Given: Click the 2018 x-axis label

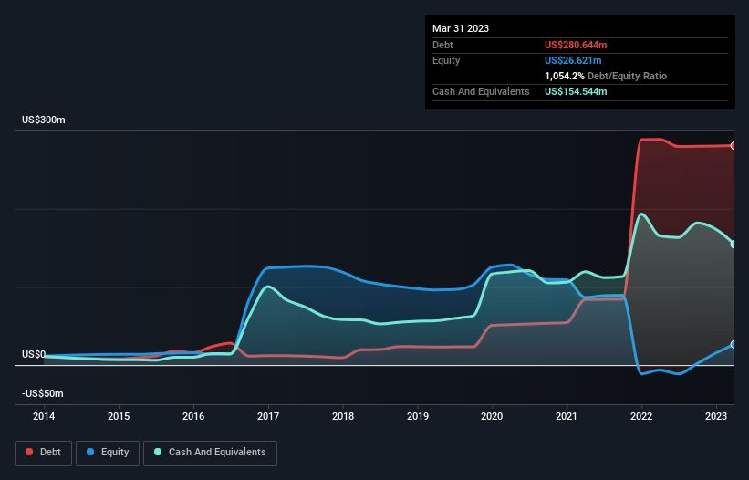Looking at the screenshot, I should 343,416.
